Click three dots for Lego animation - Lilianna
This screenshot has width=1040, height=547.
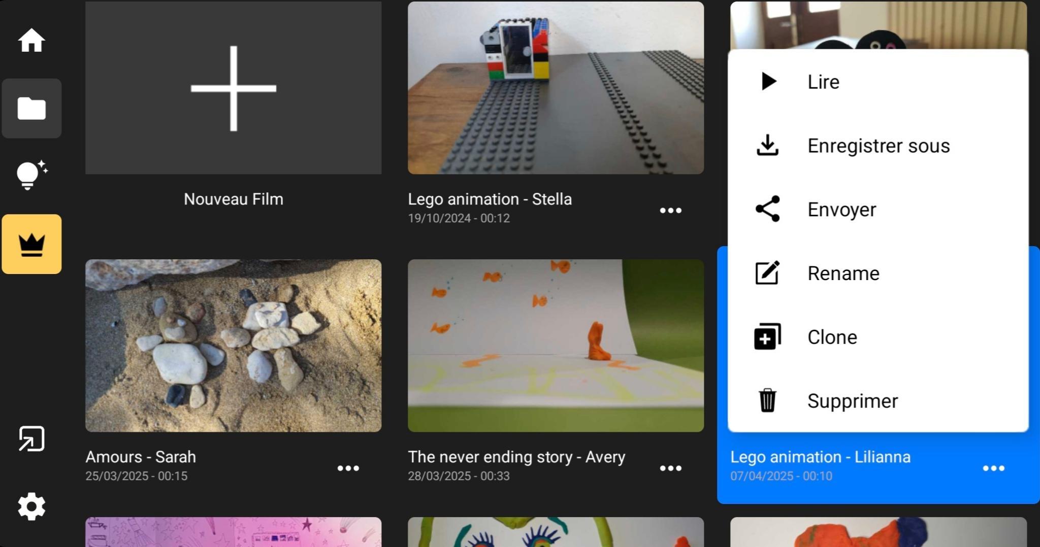point(993,468)
